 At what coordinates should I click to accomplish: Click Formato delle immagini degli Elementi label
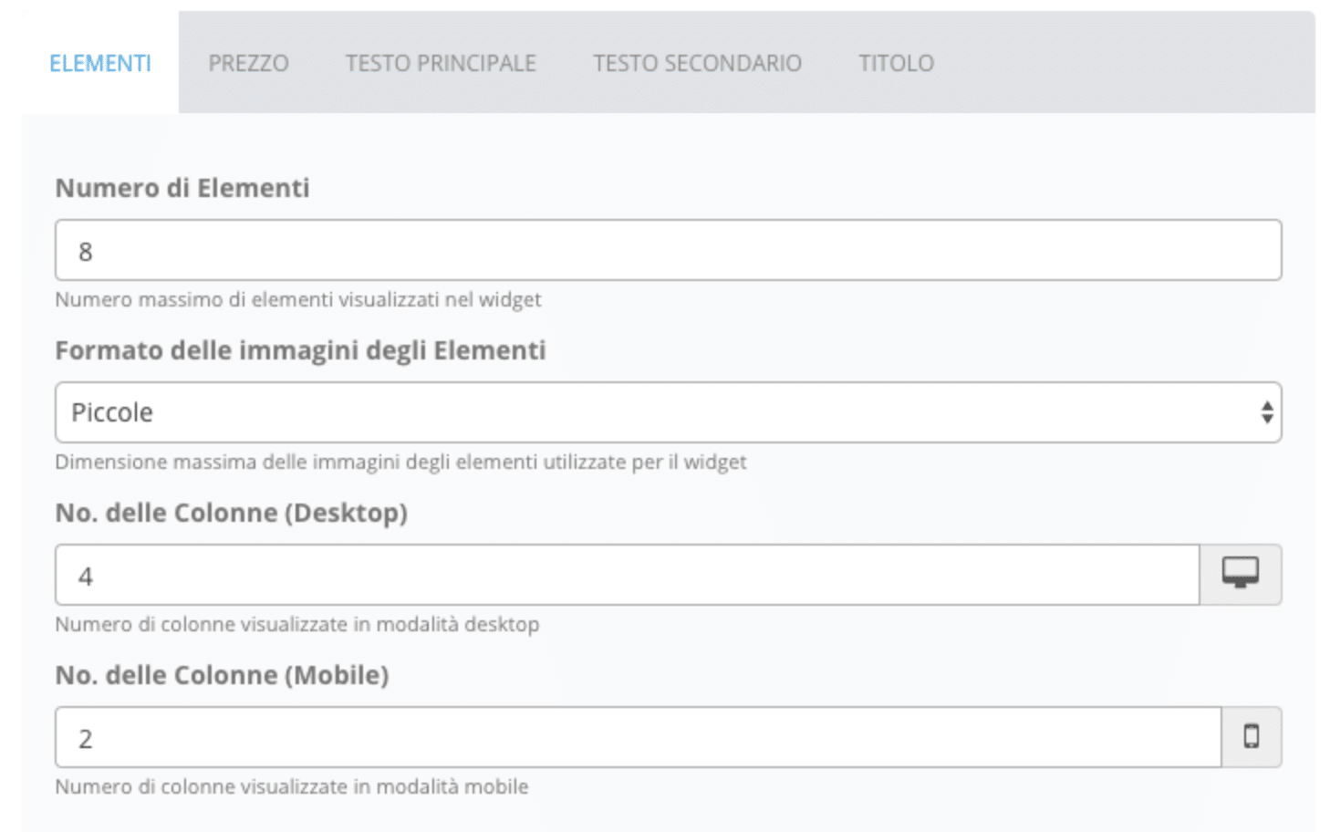point(300,350)
